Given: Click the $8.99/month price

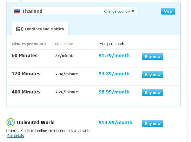Looking at the screenshot, I should point(114,92).
